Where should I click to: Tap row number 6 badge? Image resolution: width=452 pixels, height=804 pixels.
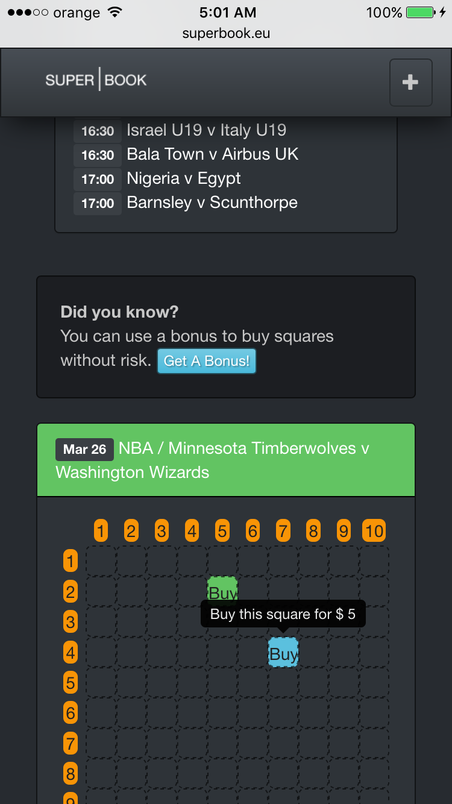[x=71, y=714]
